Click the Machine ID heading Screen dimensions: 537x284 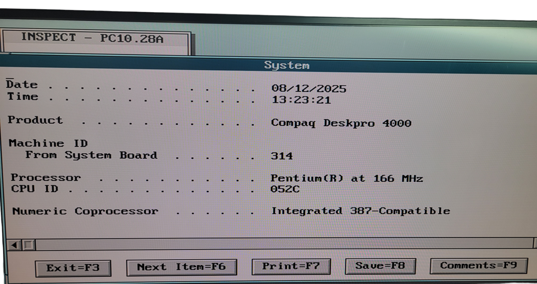48,143
